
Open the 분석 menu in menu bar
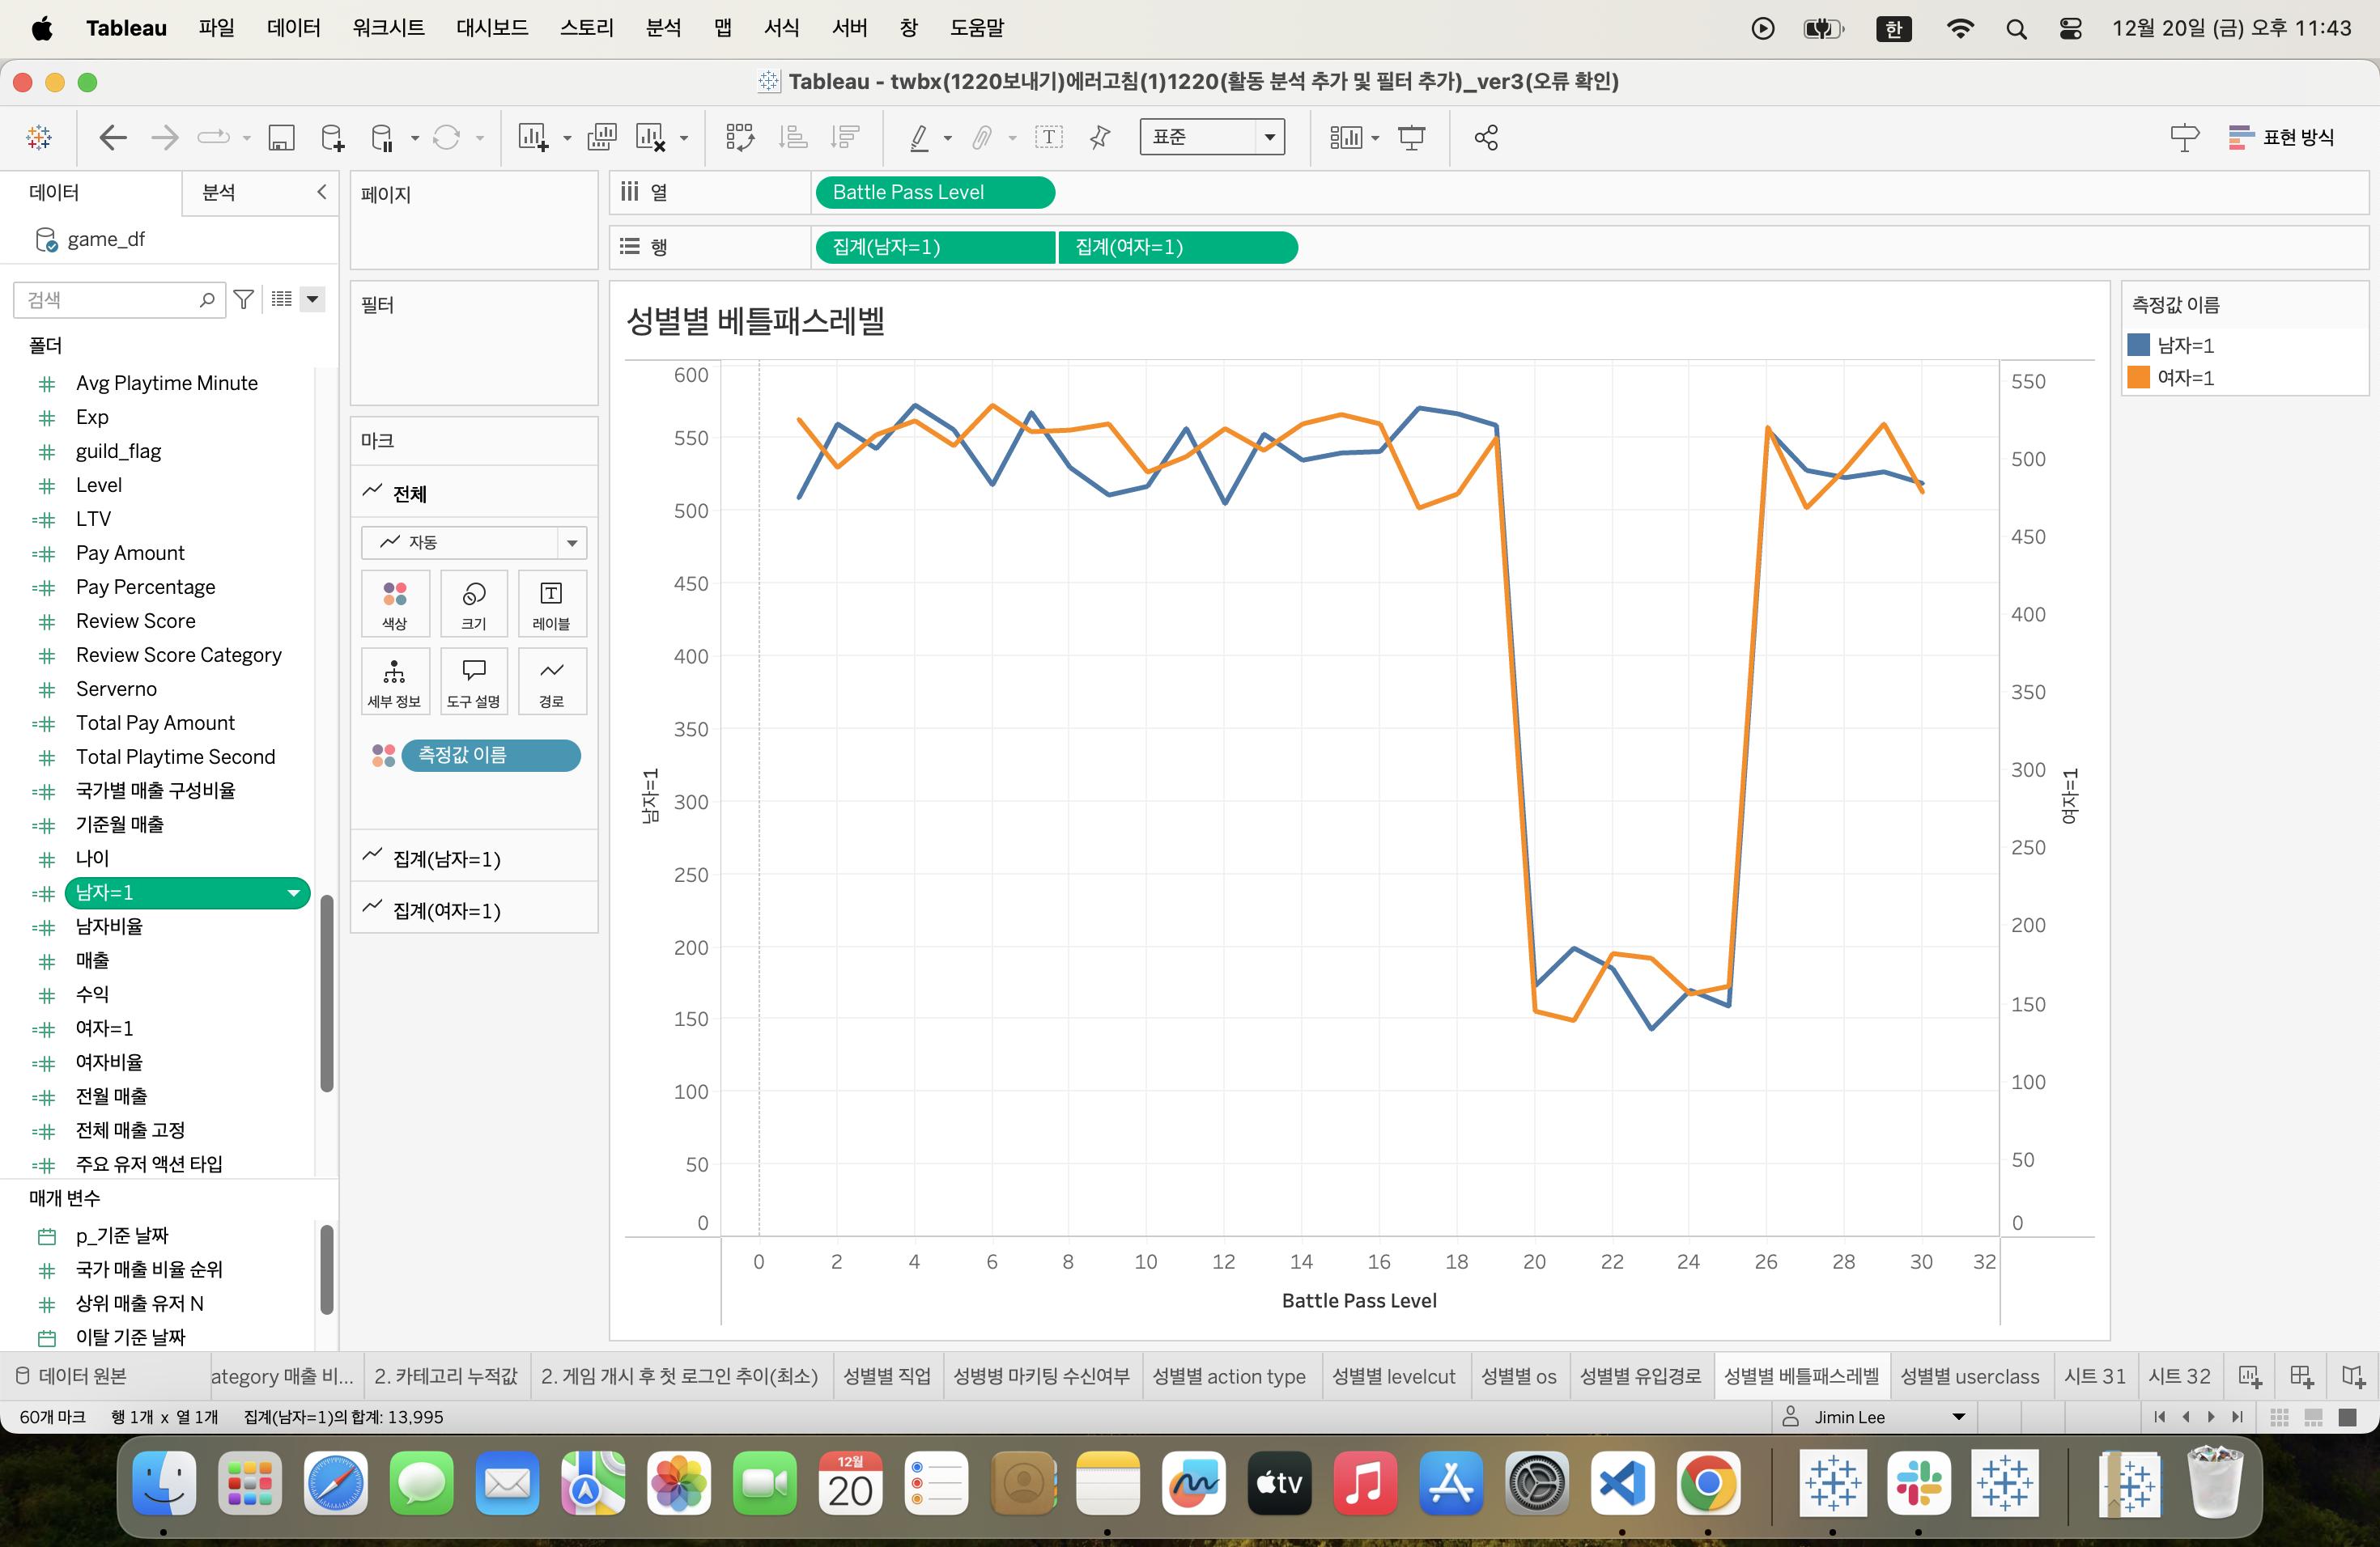coord(663,28)
